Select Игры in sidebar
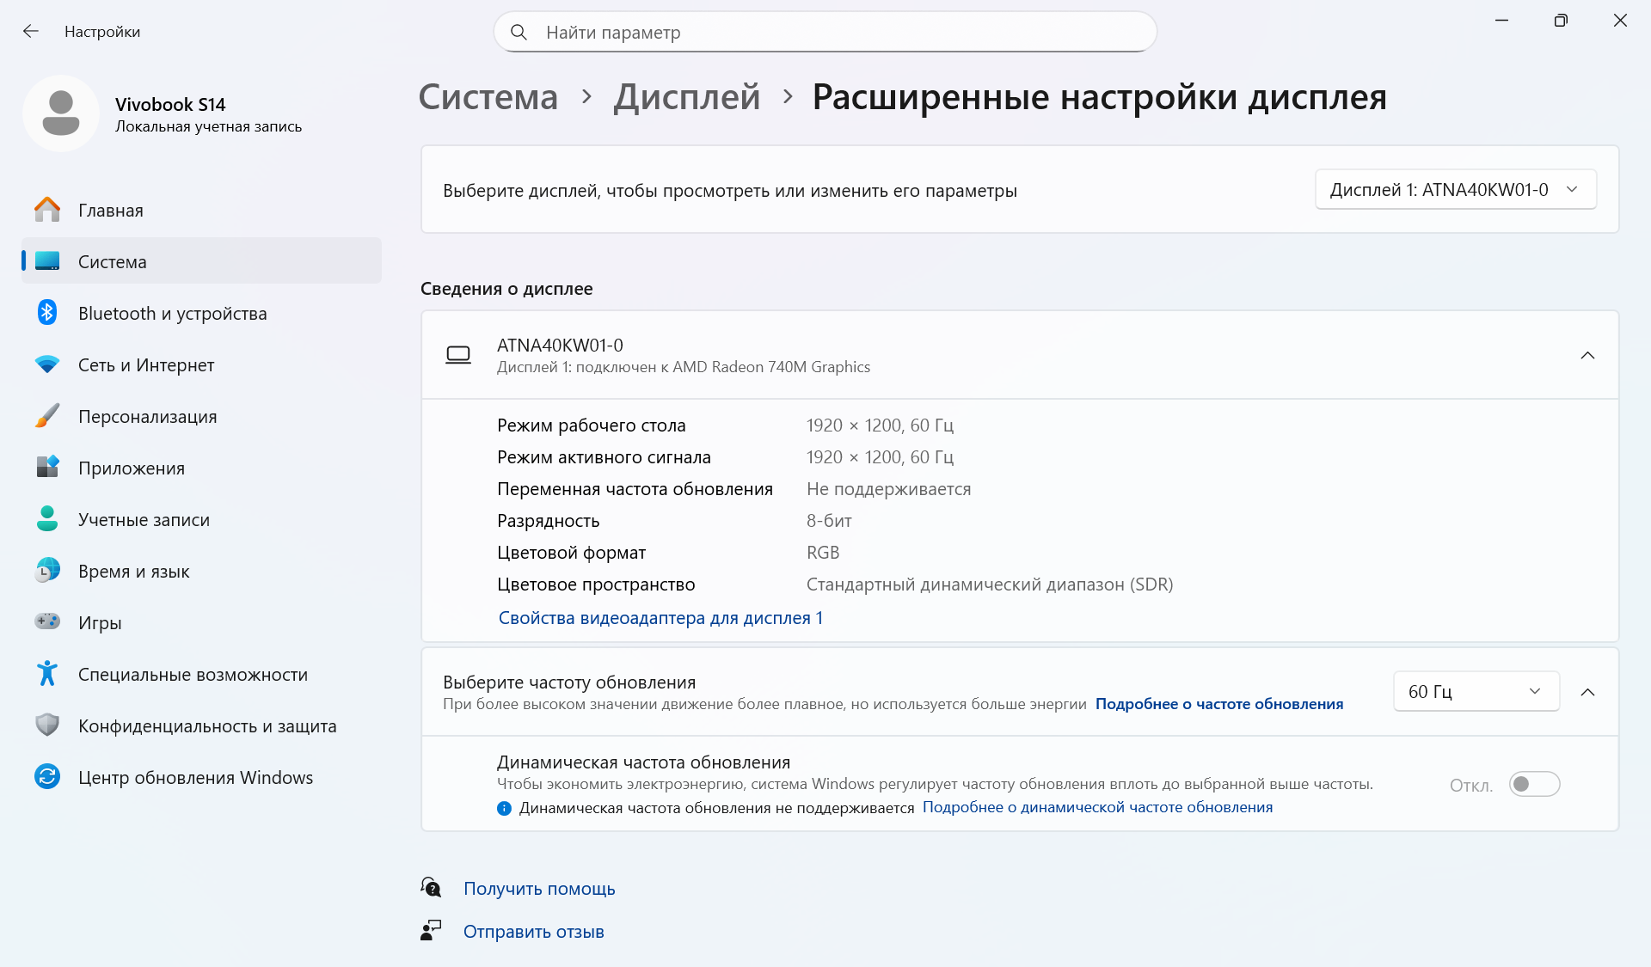Image resolution: width=1651 pixels, height=967 pixels. tap(201, 622)
